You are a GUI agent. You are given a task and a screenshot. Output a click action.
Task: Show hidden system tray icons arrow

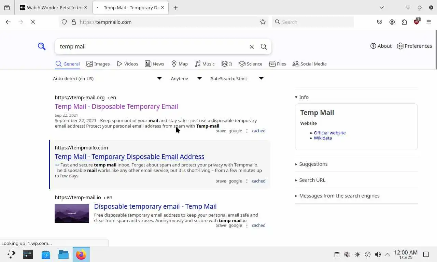coord(387,254)
